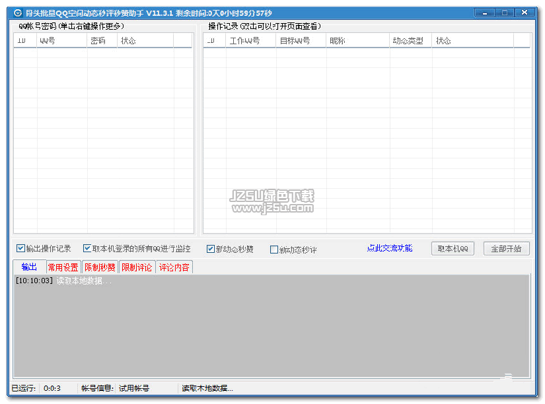Viewport: 545px width, 404px height.
Task: Click the 操作记录 group label
Action: 264,26
